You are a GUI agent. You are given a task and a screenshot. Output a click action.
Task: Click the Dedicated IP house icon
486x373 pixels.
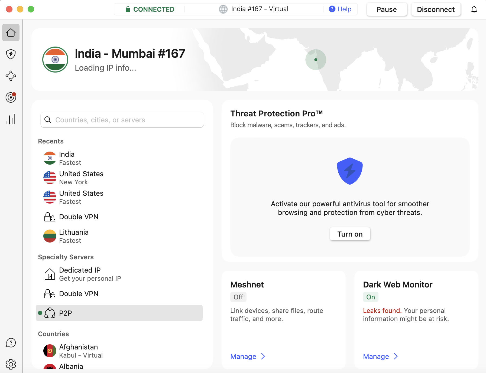[50, 274]
